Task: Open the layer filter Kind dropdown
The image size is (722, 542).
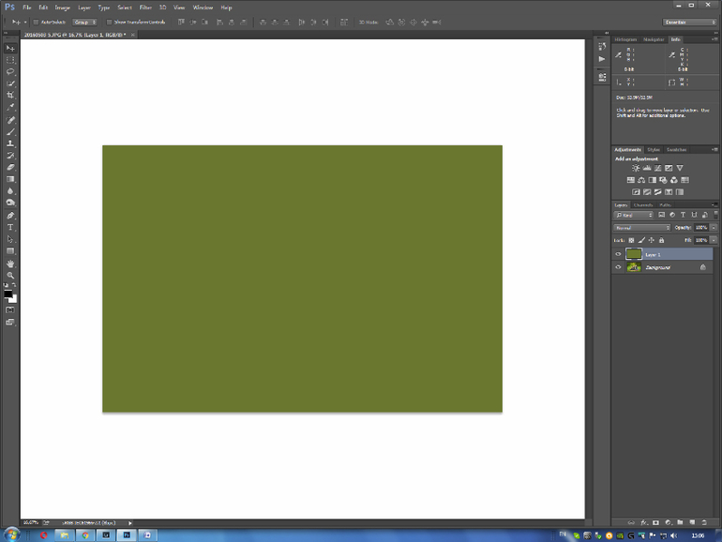Action: (635, 215)
